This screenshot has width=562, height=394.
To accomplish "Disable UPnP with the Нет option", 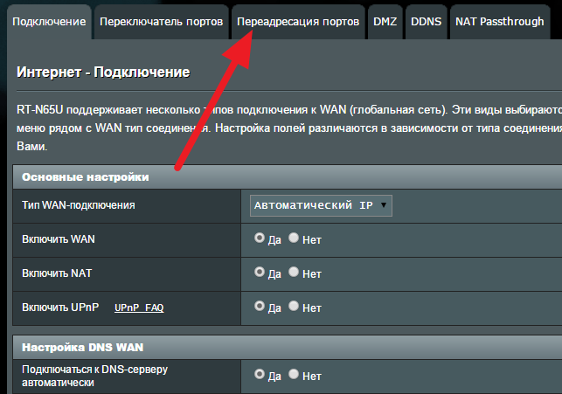I will click(x=294, y=307).
